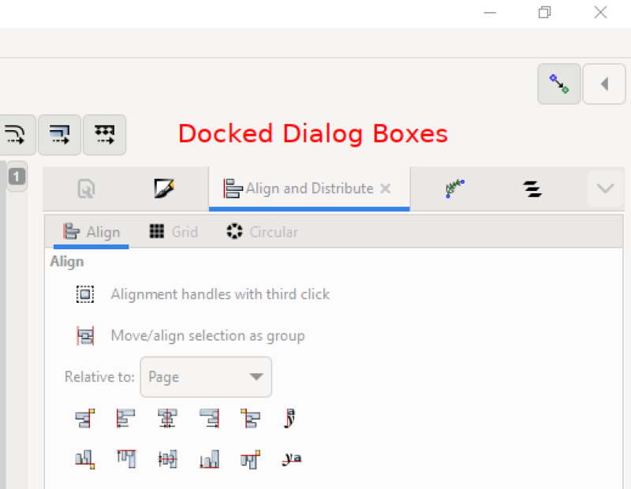Align left edges to anchor's right edge

(x=250, y=418)
